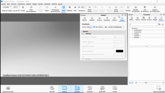Switch to Iluminación tab in Proyecto panel
Viewport: 165px width, 93px height.
107,19
